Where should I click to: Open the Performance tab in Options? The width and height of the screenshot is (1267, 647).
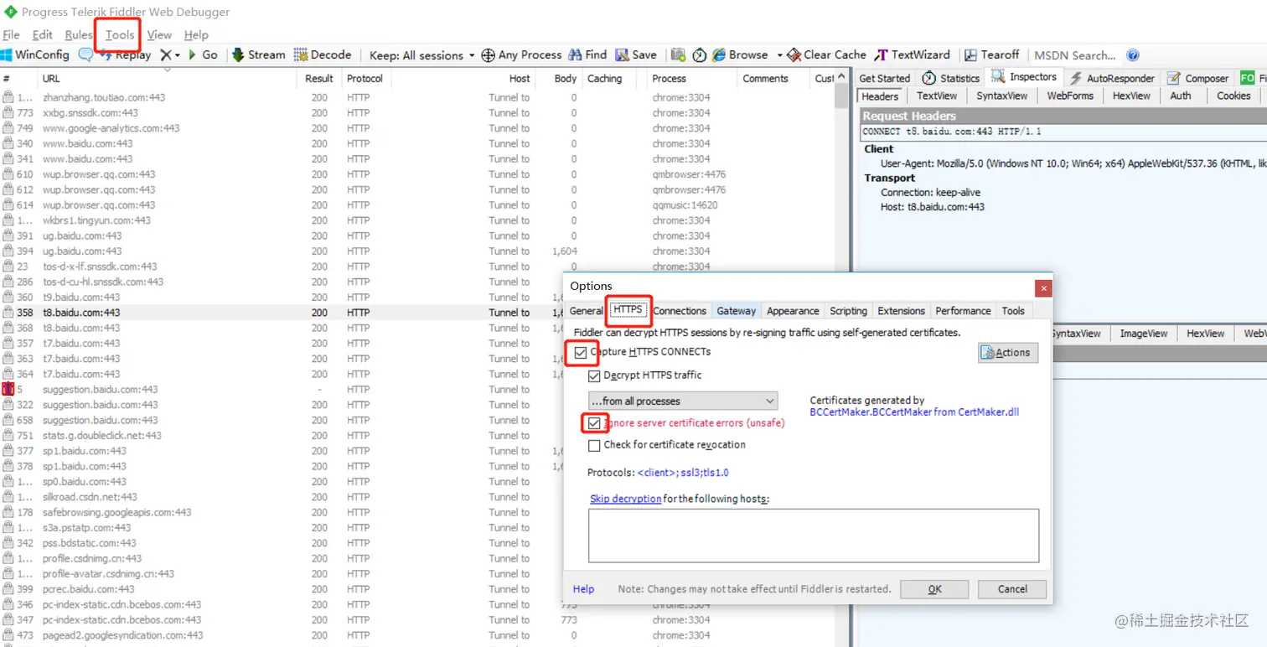coord(963,311)
